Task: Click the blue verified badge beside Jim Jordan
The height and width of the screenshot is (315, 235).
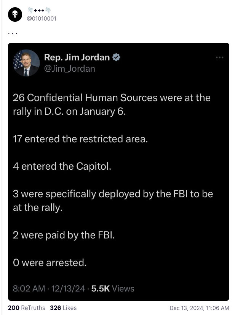Action: click(116, 58)
